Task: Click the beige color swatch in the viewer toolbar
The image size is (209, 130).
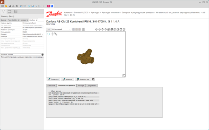Action: 77,29
